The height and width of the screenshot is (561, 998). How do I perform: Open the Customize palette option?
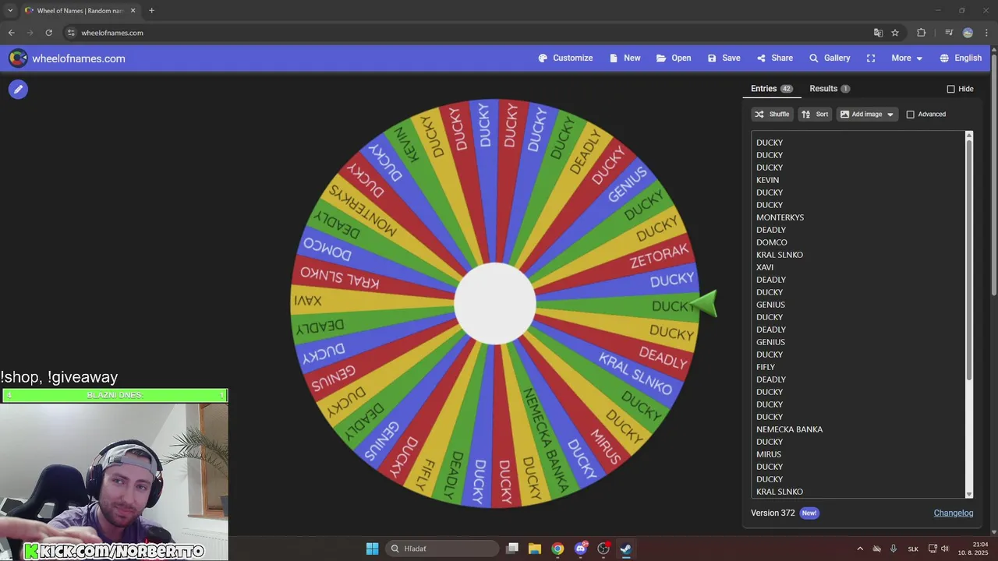pyautogui.click(x=565, y=58)
